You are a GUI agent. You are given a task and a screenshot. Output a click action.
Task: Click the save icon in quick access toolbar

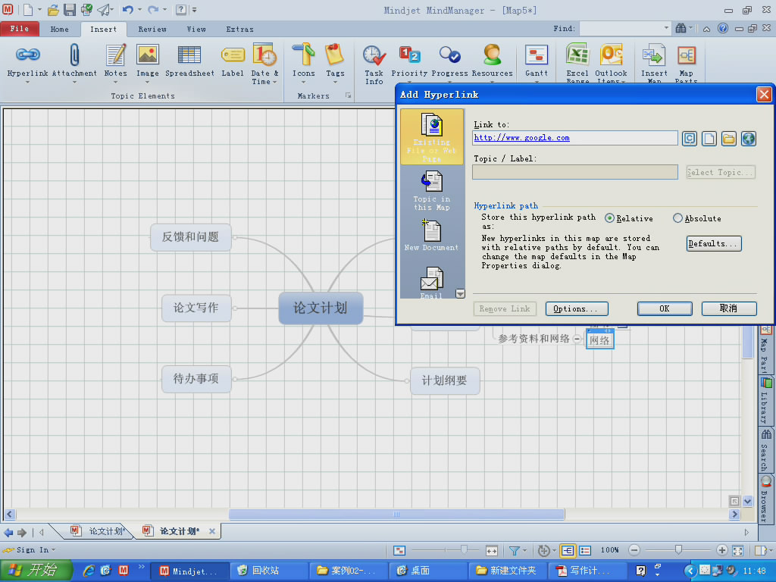70,9
